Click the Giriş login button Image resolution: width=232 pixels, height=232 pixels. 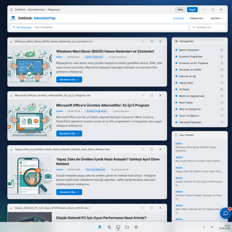(180, 10)
